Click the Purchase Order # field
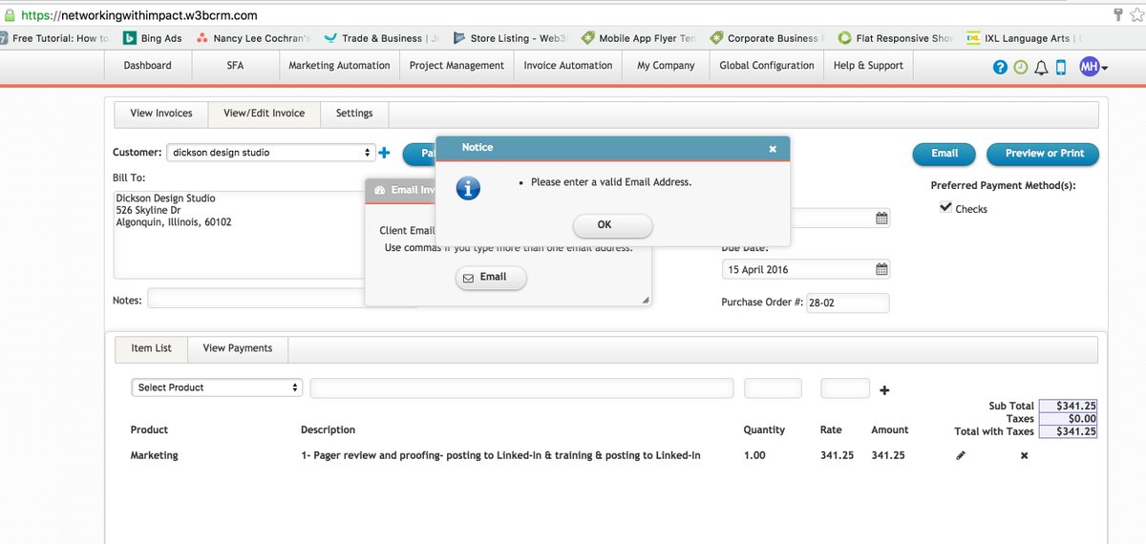This screenshot has height=544, width=1146. coord(848,303)
